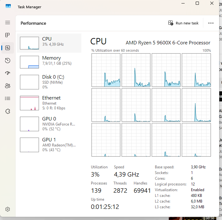Click L3 cache value 32,0 MB
Screen dimensions: 222x220
click(x=198, y=207)
